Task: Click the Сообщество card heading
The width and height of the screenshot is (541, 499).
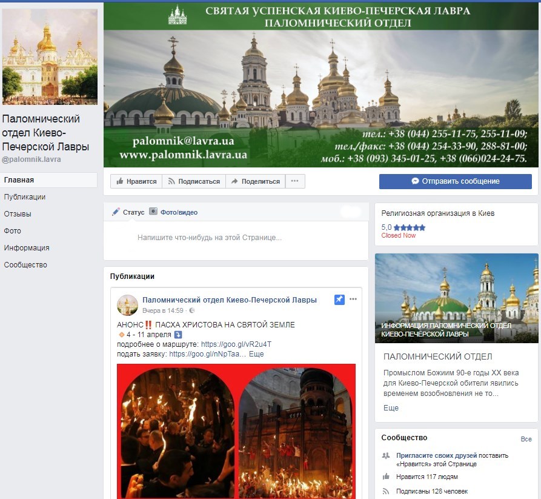Action: (x=404, y=438)
